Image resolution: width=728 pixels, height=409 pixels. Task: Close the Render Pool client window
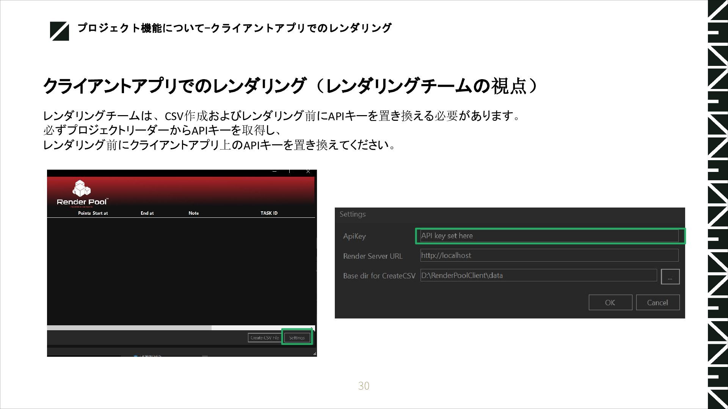(308, 172)
